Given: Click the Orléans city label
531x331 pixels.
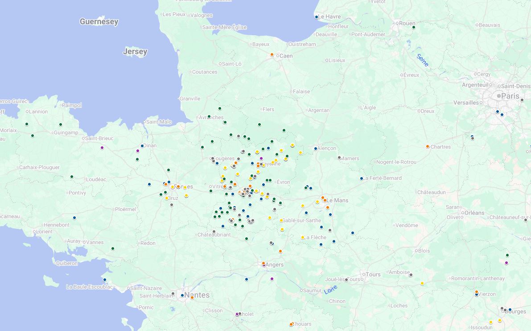Looking at the screenshot, I should [x=474, y=213].
